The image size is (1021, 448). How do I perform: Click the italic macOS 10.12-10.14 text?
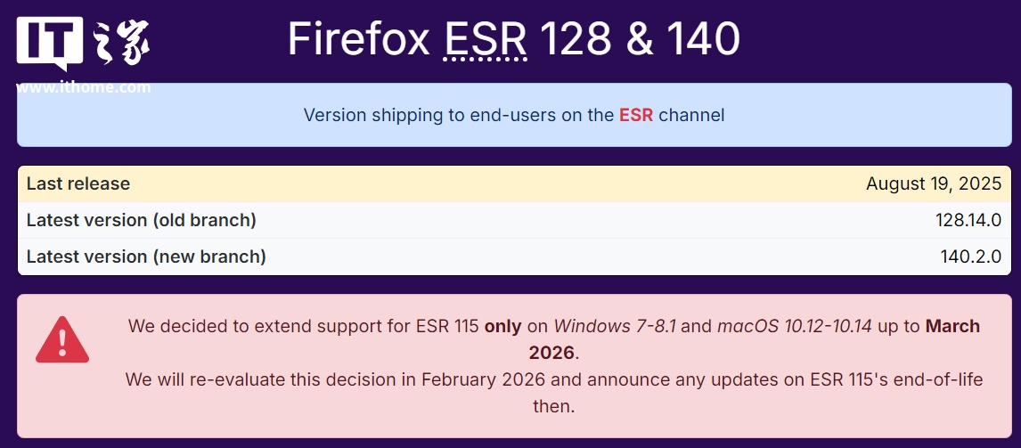(x=794, y=326)
